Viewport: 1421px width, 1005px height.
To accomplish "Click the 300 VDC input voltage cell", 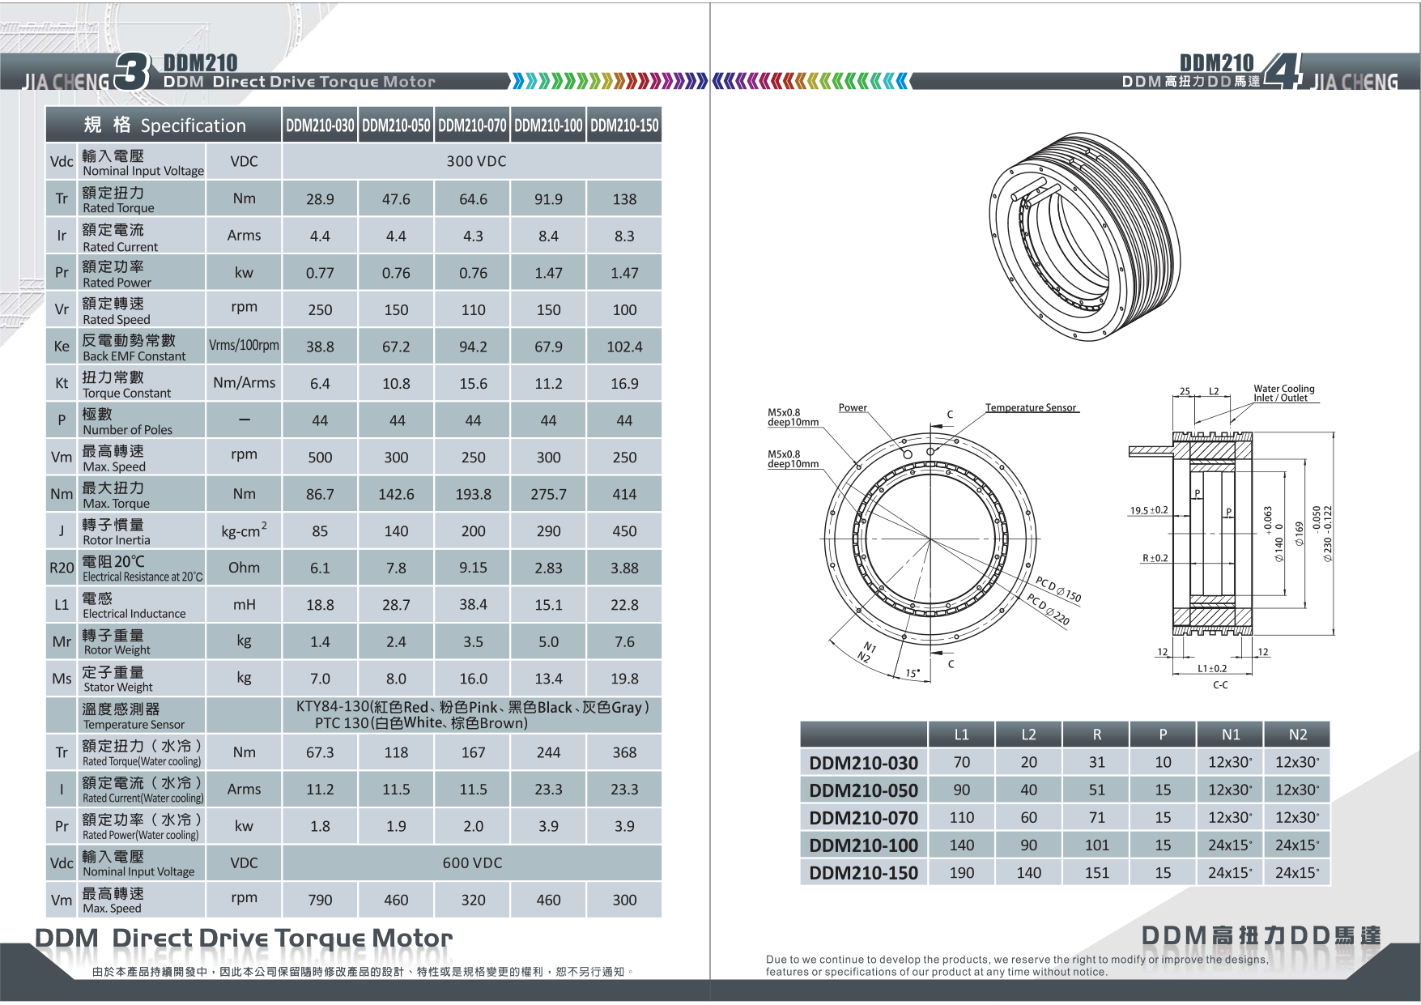I will pyautogui.click(x=476, y=161).
